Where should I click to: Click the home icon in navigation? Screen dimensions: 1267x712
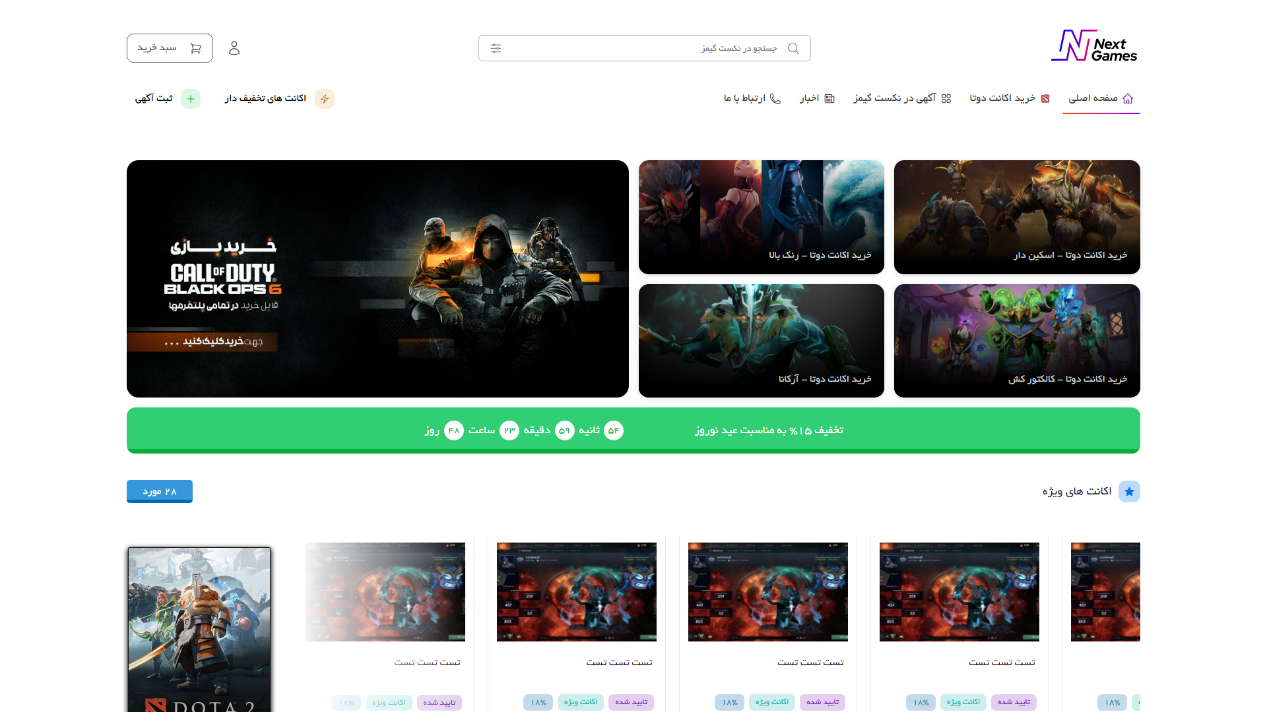tap(1128, 98)
